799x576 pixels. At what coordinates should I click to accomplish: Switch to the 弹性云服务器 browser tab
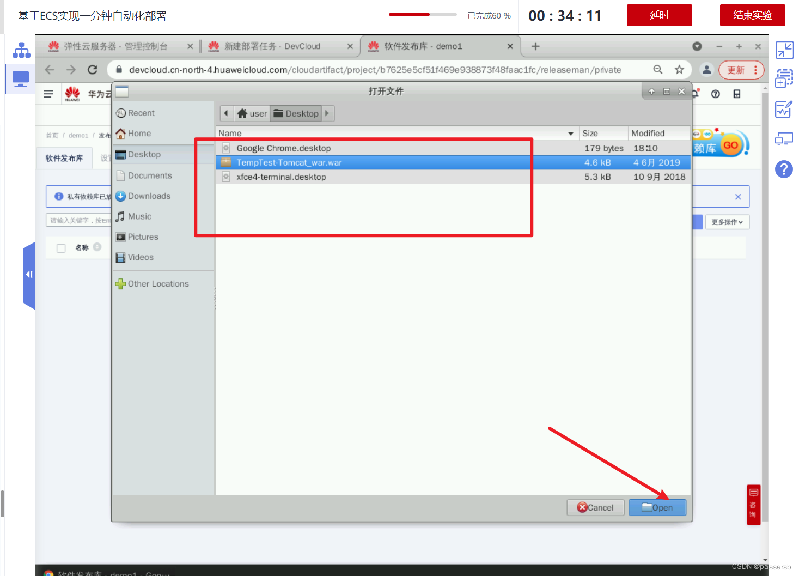click(116, 46)
